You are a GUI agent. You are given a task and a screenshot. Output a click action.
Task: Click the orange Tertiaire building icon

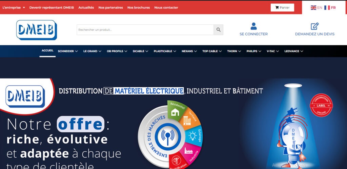pyautogui.click(x=187, y=121)
